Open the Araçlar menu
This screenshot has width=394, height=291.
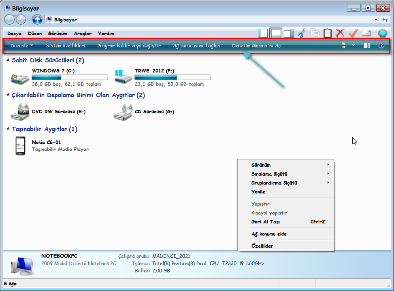[83, 34]
